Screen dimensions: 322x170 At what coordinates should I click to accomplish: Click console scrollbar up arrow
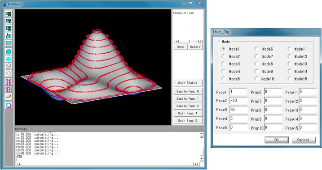[202, 136]
